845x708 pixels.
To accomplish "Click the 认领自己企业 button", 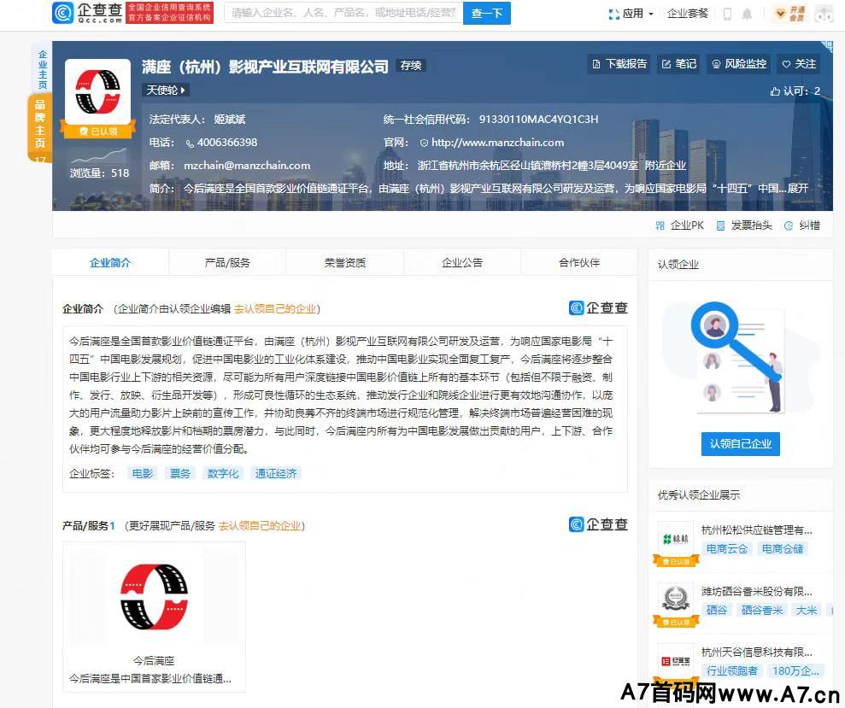I will point(740,444).
